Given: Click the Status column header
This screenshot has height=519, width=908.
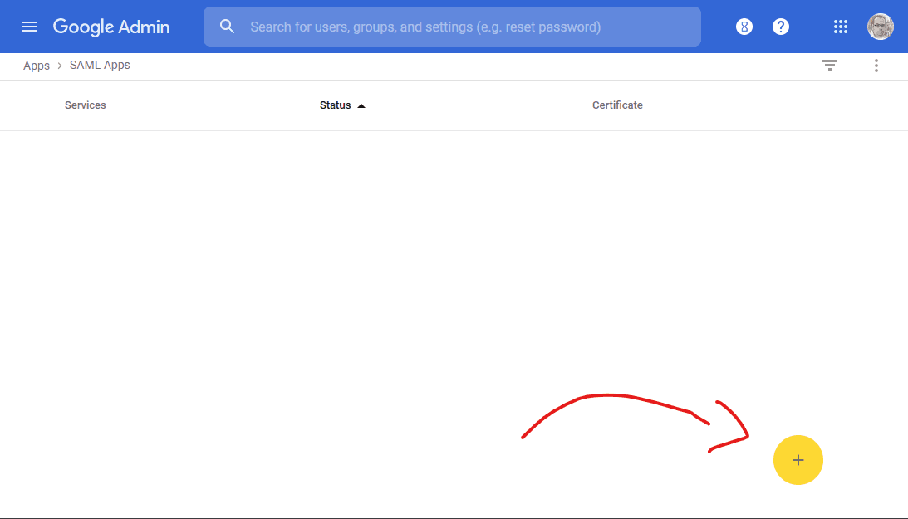Looking at the screenshot, I should pyautogui.click(x=335, y=105).
